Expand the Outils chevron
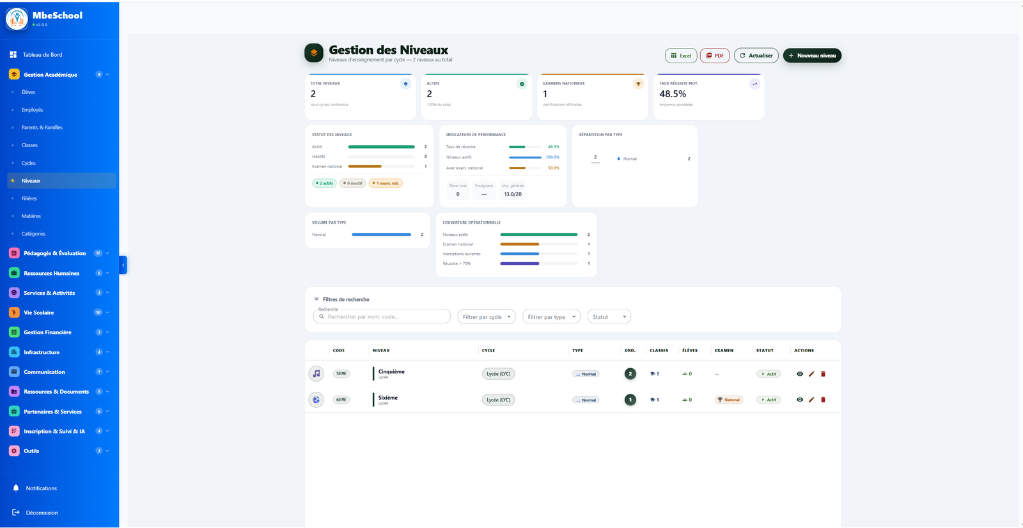 pyautogui.click(x=107, y=451)
